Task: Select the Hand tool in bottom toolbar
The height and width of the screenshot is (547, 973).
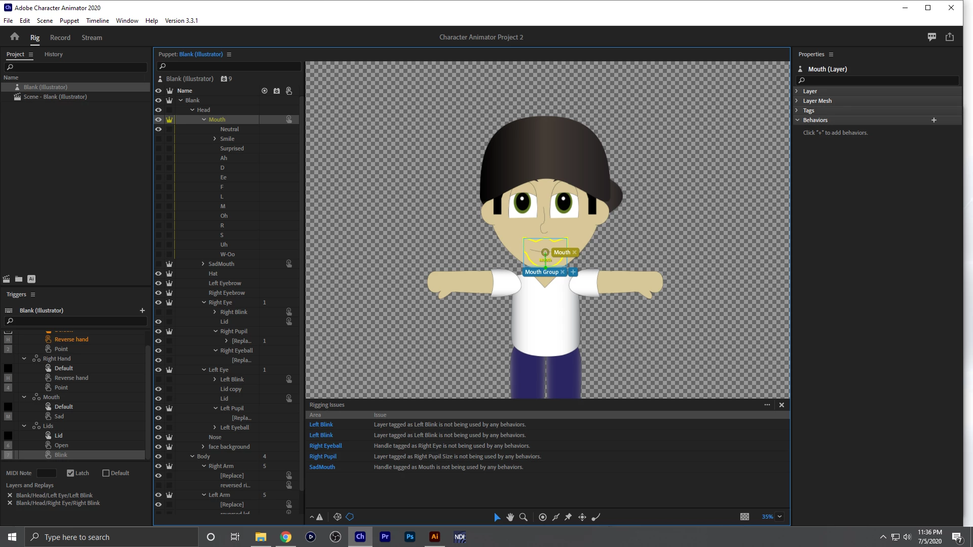Action: pos(510,517)
